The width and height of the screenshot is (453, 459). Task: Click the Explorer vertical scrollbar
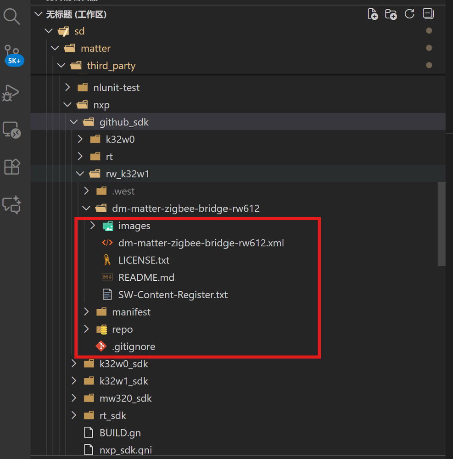pyautogui.click(x=442, y=224)
